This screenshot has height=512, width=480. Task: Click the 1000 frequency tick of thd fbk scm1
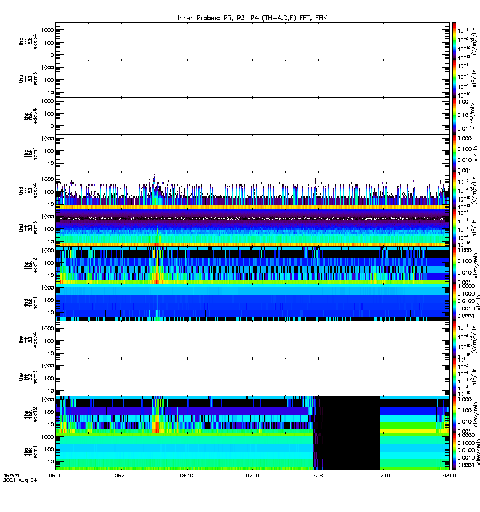(47, 287)
